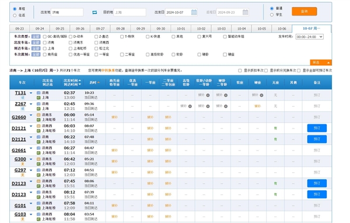Switch to the 09-28 date tab
Screen dimensions: 350x223
[x=121, y=29]
